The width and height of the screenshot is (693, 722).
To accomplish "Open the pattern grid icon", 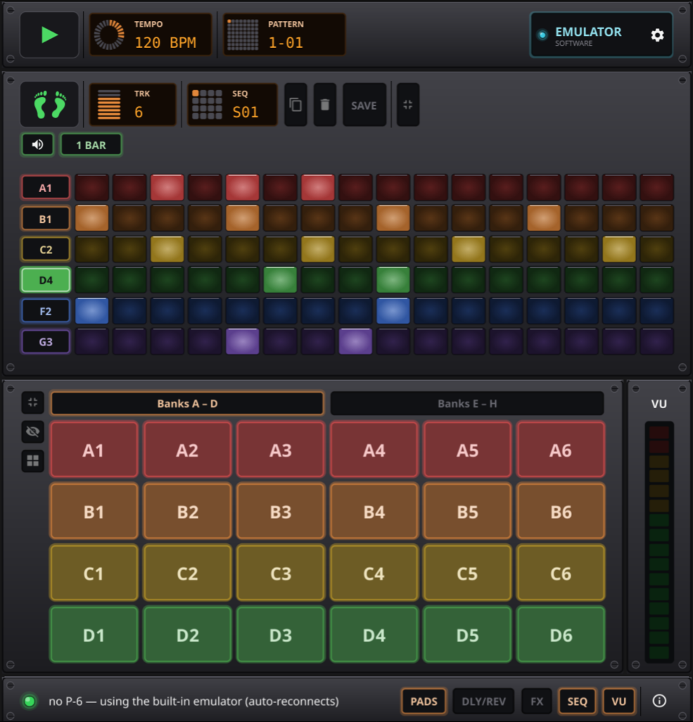I will pos(243,34).
